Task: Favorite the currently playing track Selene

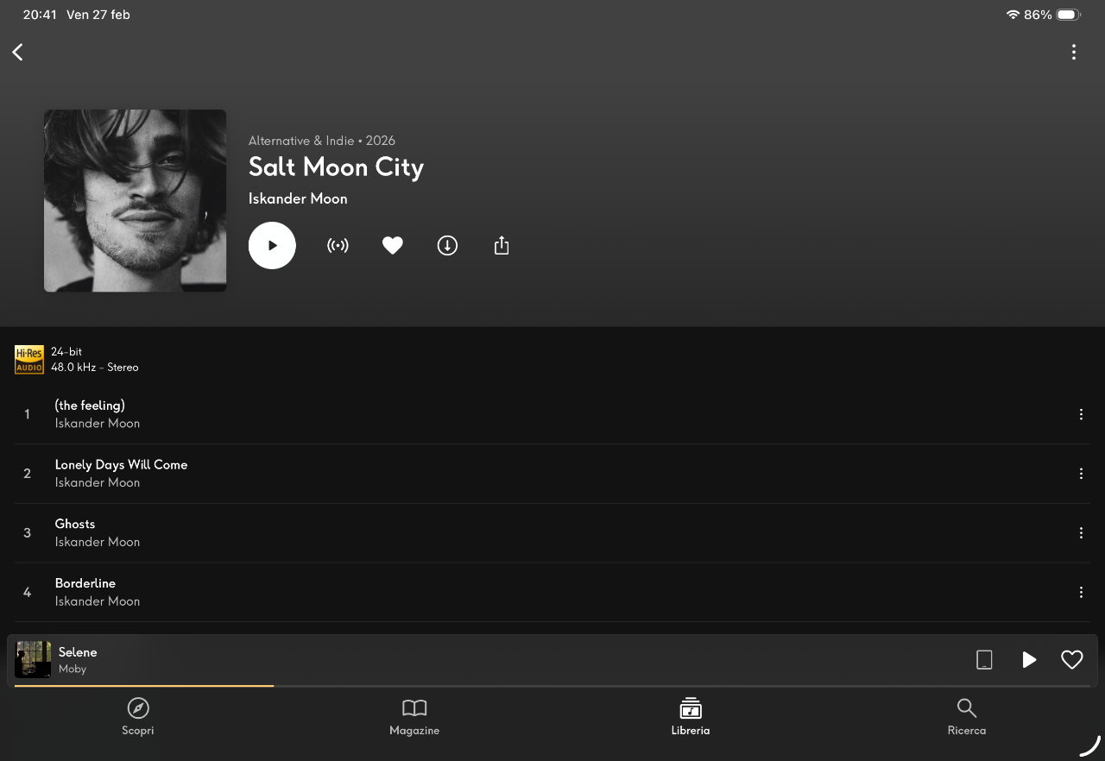Action: point(1072,660)
